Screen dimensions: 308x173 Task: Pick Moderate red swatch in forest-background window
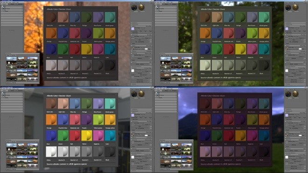(x=229, y=33)
